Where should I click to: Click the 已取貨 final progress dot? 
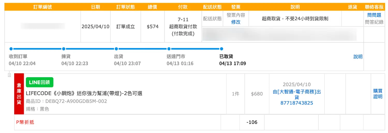[x=221, y=49]
